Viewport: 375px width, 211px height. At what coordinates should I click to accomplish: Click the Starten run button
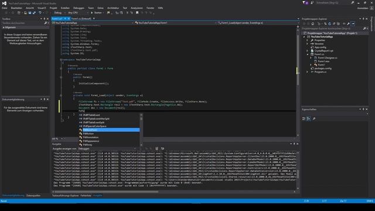point(96,13)
